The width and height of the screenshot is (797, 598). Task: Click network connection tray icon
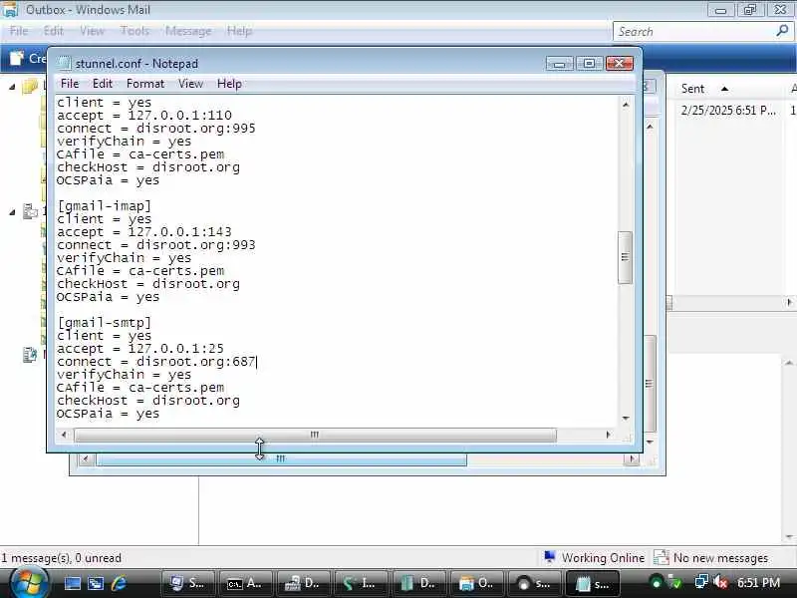pos(701,581)
